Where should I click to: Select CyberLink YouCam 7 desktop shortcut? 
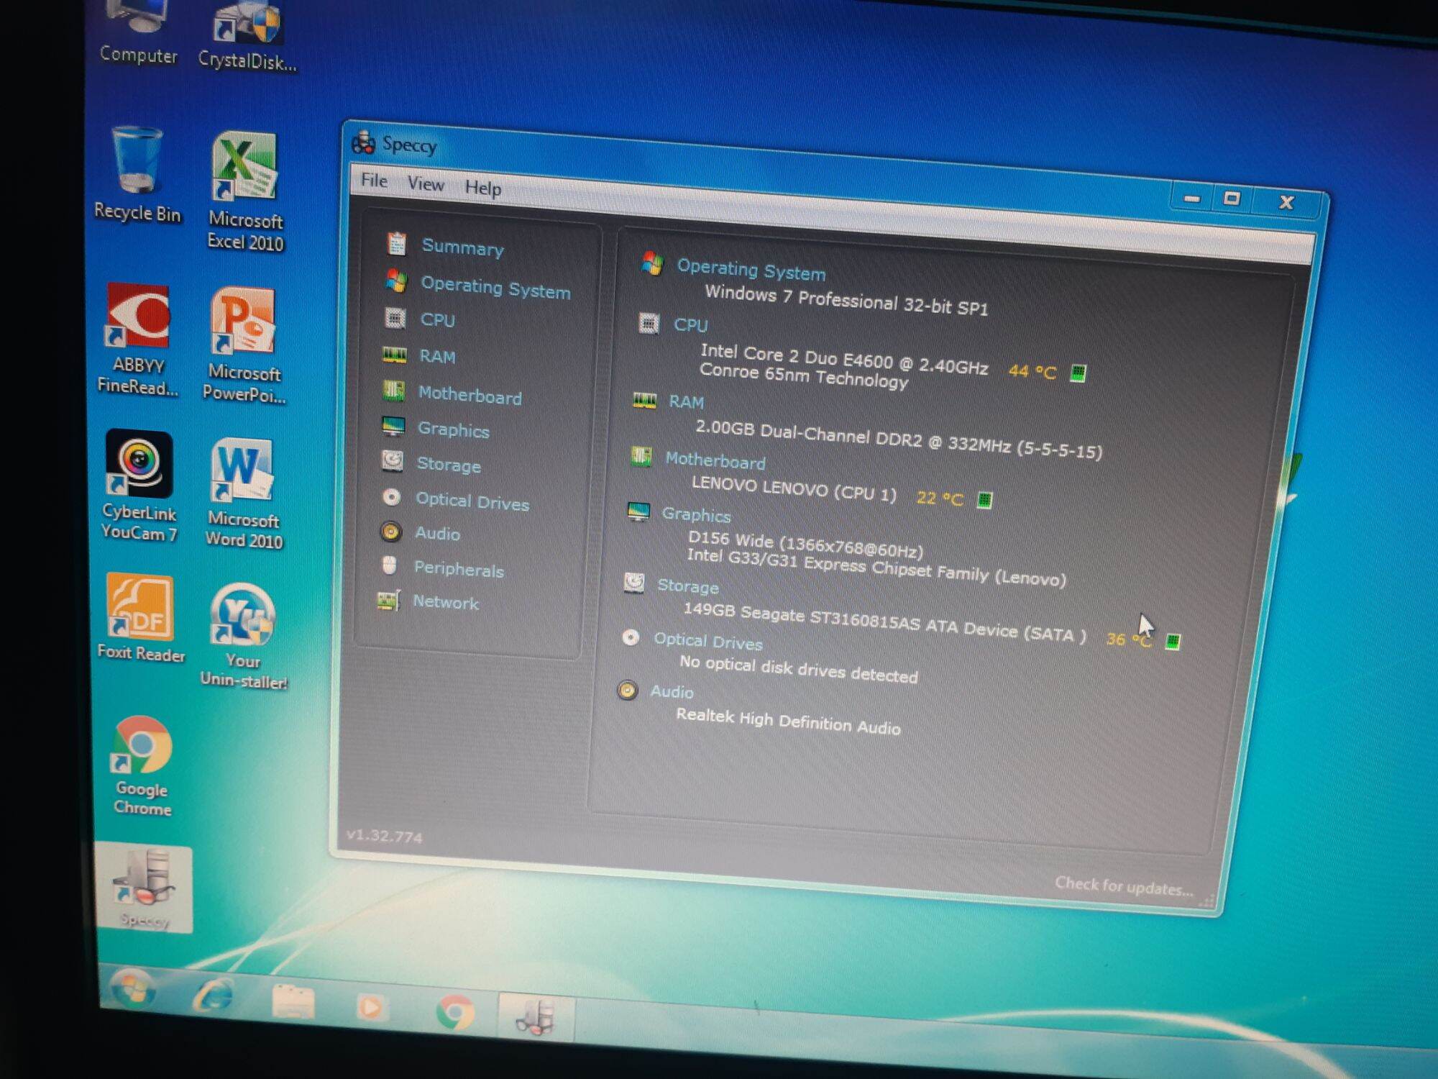click(x=139, y=486)
